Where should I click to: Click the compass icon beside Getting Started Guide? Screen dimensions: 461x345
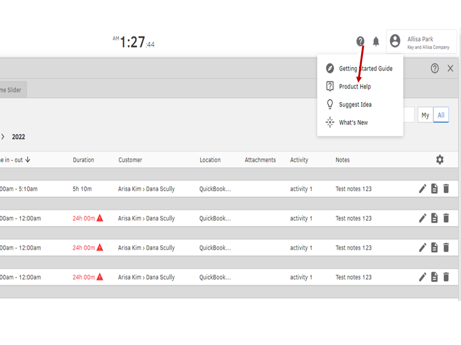pyautogui.click(x=330, y=69)
